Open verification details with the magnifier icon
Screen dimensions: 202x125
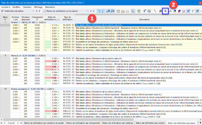click(165, 11)
